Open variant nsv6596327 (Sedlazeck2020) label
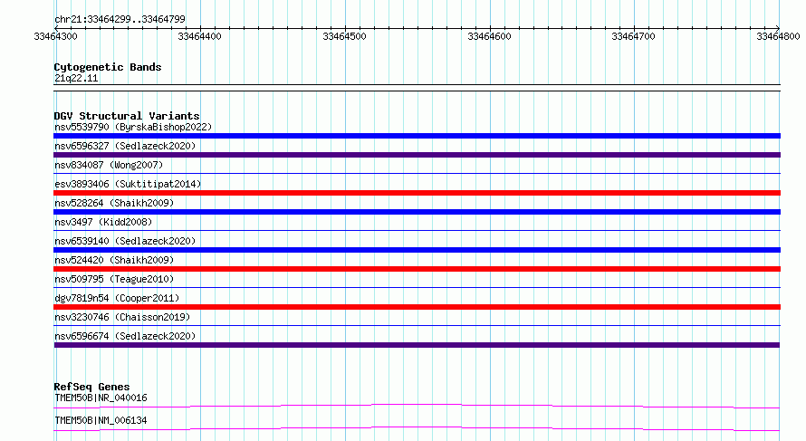This screenshot has height=441, width=806. (125, 146)
